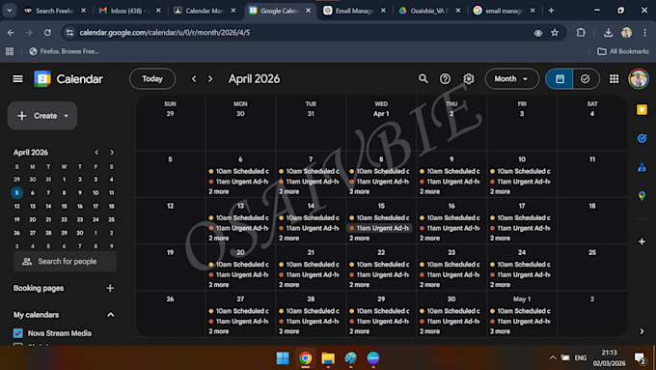Image resolution: width=656 pixels, height=370 pixels.
Task: Open the Support help icon
Action: pos(445,79)
